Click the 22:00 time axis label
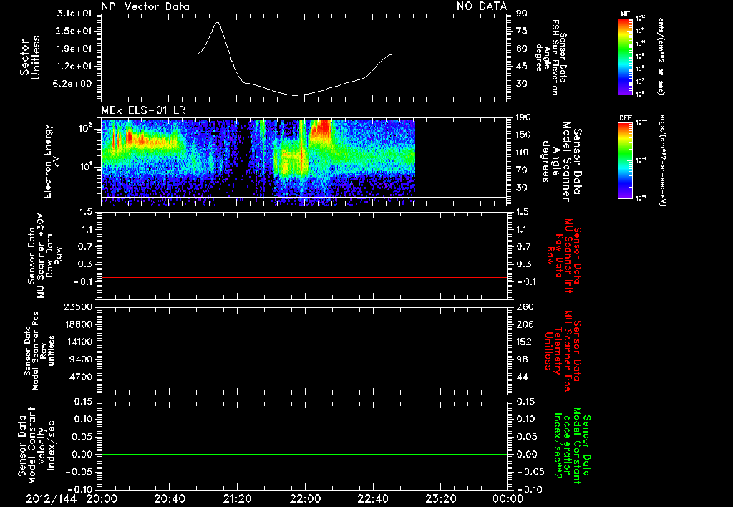Viewport: 733px width, 507px height. (305, 498)
